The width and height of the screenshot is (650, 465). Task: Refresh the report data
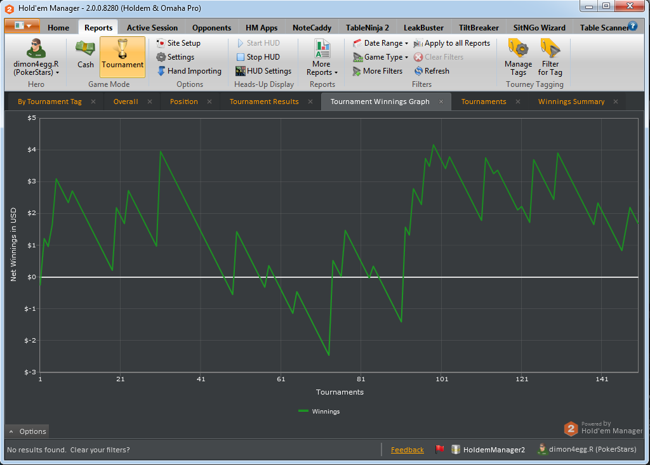[x=432, y=71]
